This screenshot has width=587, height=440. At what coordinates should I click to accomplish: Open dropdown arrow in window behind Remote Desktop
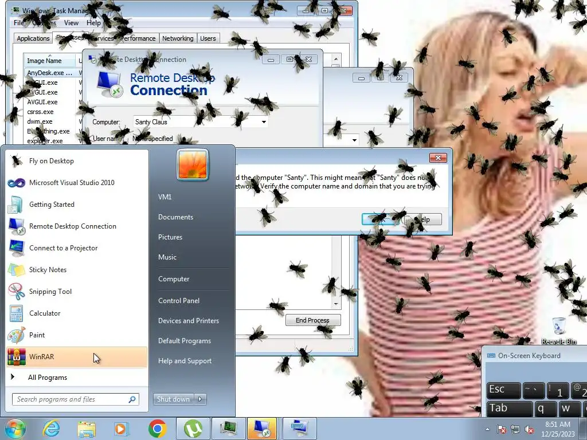354,140
